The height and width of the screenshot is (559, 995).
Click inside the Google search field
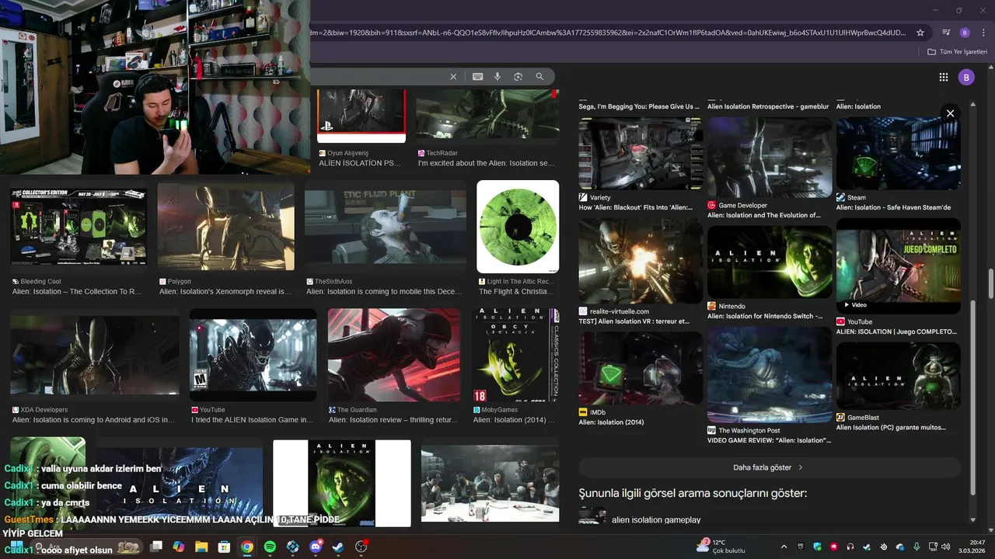[377, 77]
